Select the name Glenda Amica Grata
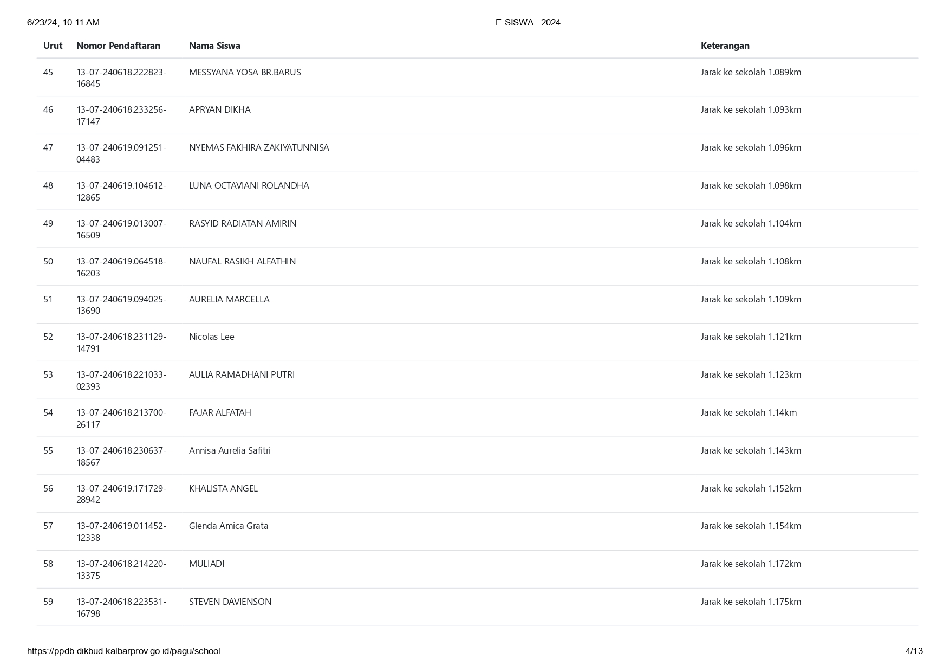This screenshot has height=672, width=950. point(229,526)
